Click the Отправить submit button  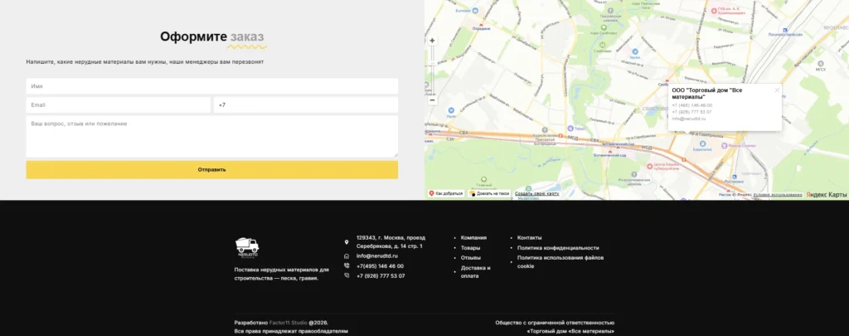pyautogui.click(x=211, y=169)
